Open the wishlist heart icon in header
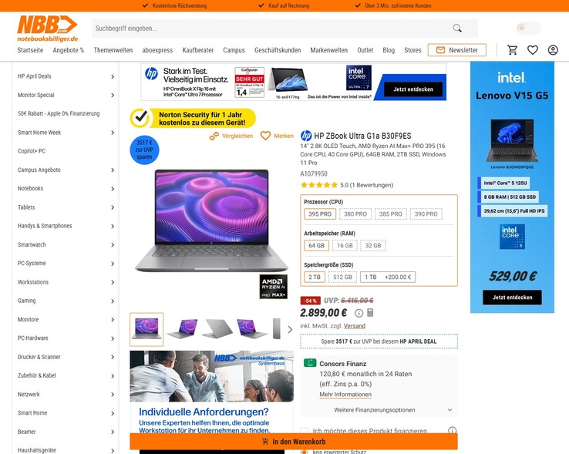This screenshot has height=454, width=569. [532, 50]
